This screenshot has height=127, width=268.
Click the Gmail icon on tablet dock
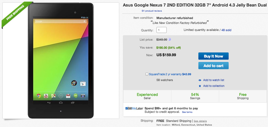(68, 96)
